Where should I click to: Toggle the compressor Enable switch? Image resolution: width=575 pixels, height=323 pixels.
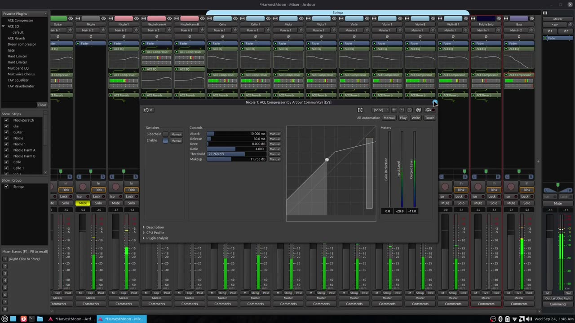point(165,140)
